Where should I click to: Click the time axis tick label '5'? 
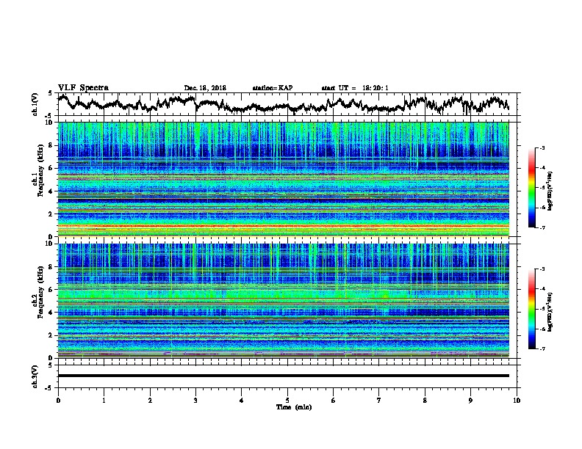tap(287, 401)
